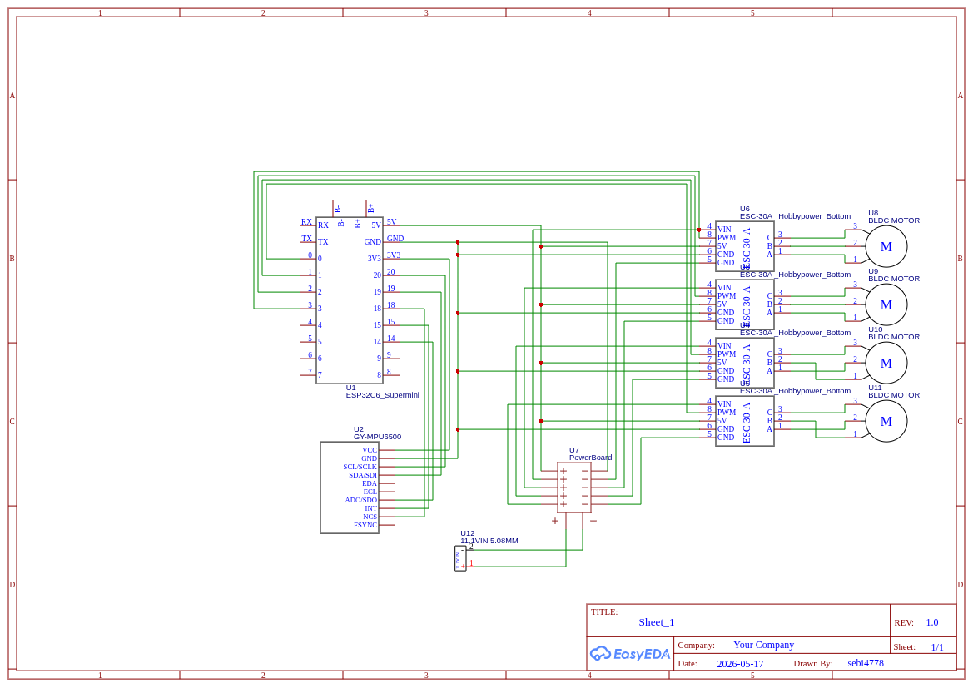Select the RX pin on the ESP32C6
Image resolution: width=973 pixels, height=688 pixels.
click(308, 224)
